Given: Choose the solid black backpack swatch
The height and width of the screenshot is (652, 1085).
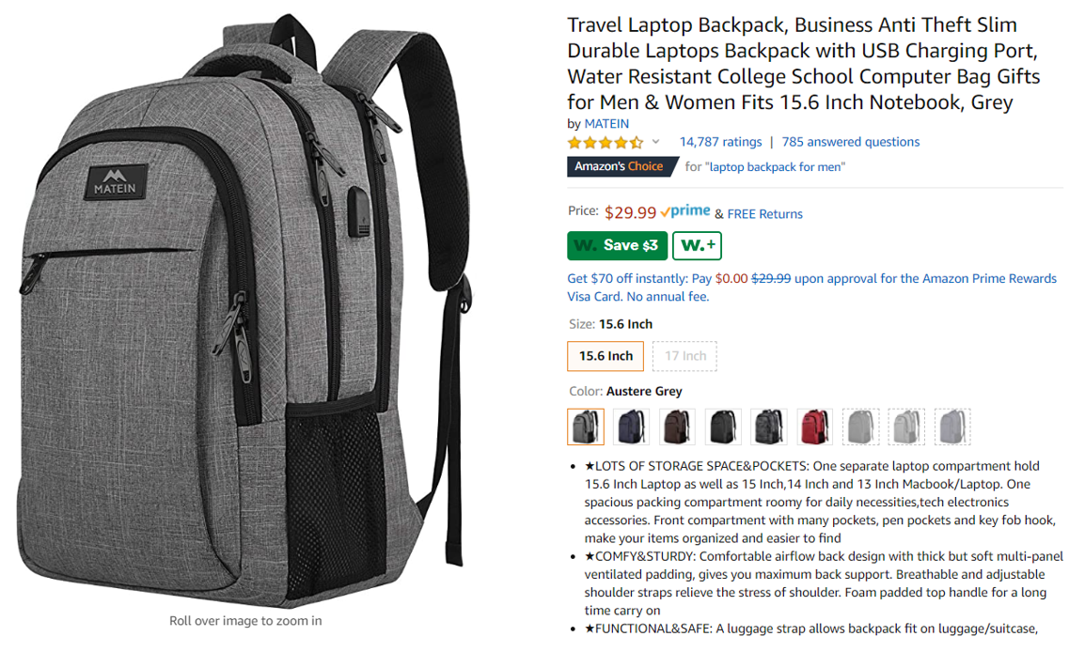Looking at the screenshot, I should click(x=723, y=426).
